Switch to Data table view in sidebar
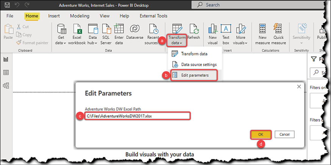This screenshot has height=165, width=331. 6,72
